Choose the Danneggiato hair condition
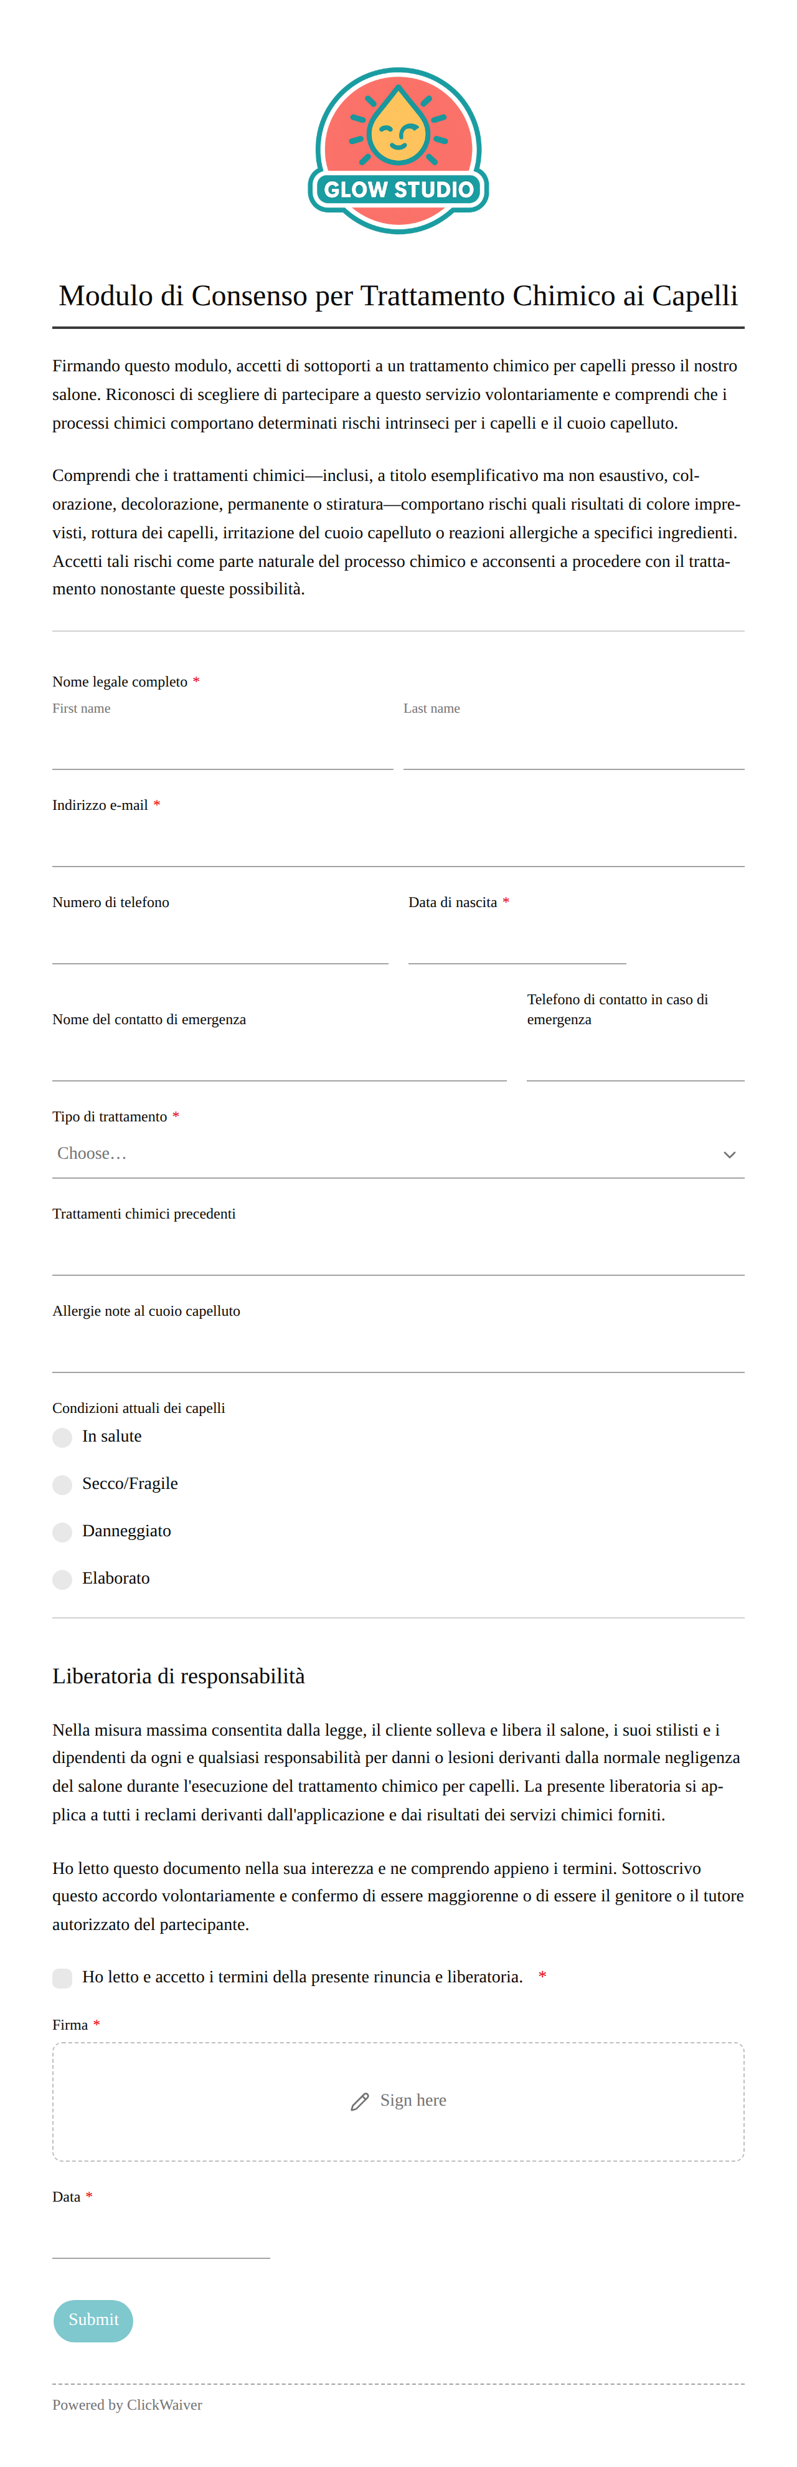 (x=62, y=1531)
